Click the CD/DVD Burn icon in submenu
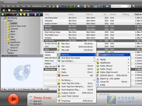 [x=97, y=75]
